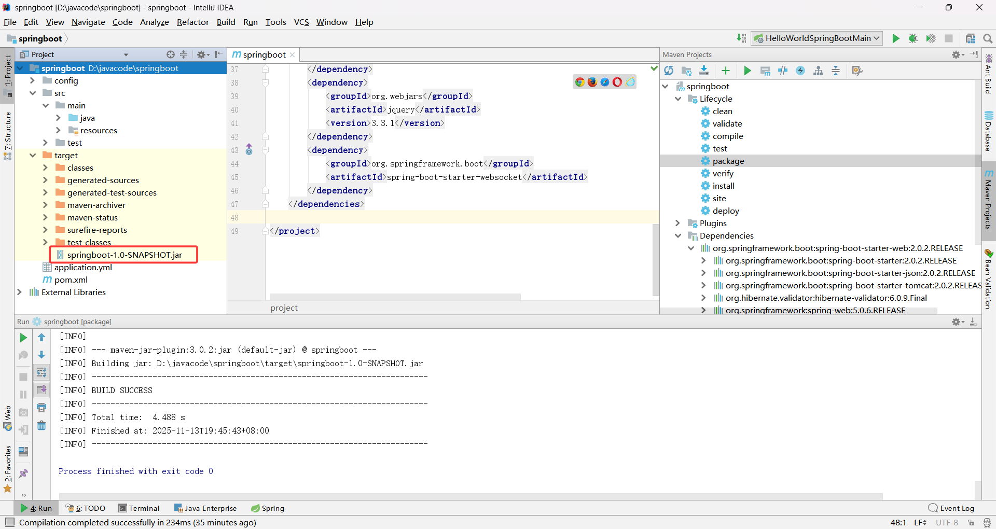Open Project panel settings gear
The height and width of the screenshot is (529, 996).
[x=203, y=54]
